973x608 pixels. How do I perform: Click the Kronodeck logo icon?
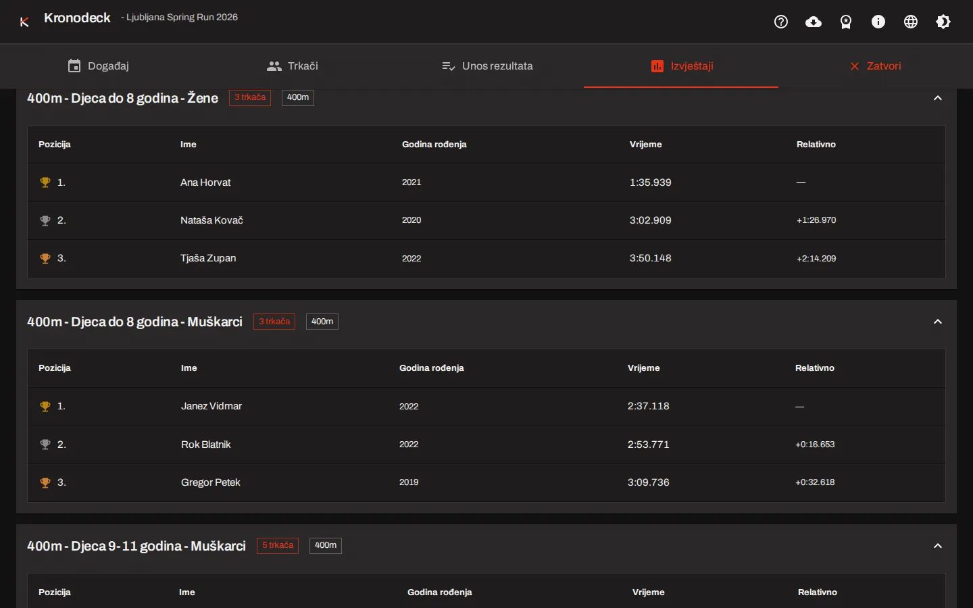(24, 22)
